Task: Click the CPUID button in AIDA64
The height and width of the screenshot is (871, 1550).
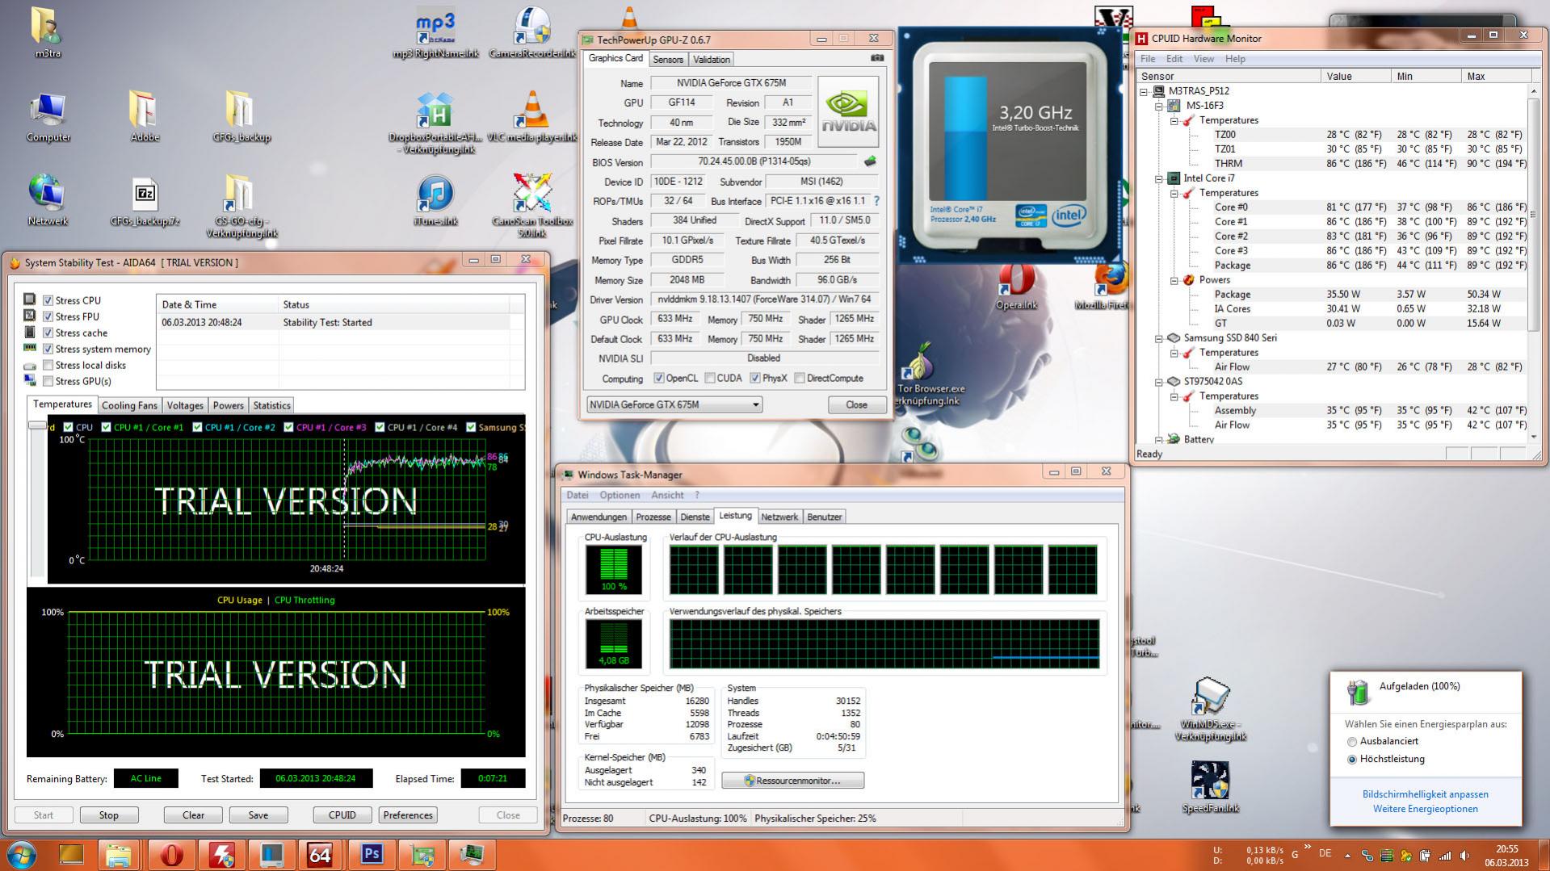Action: [342, 814]
